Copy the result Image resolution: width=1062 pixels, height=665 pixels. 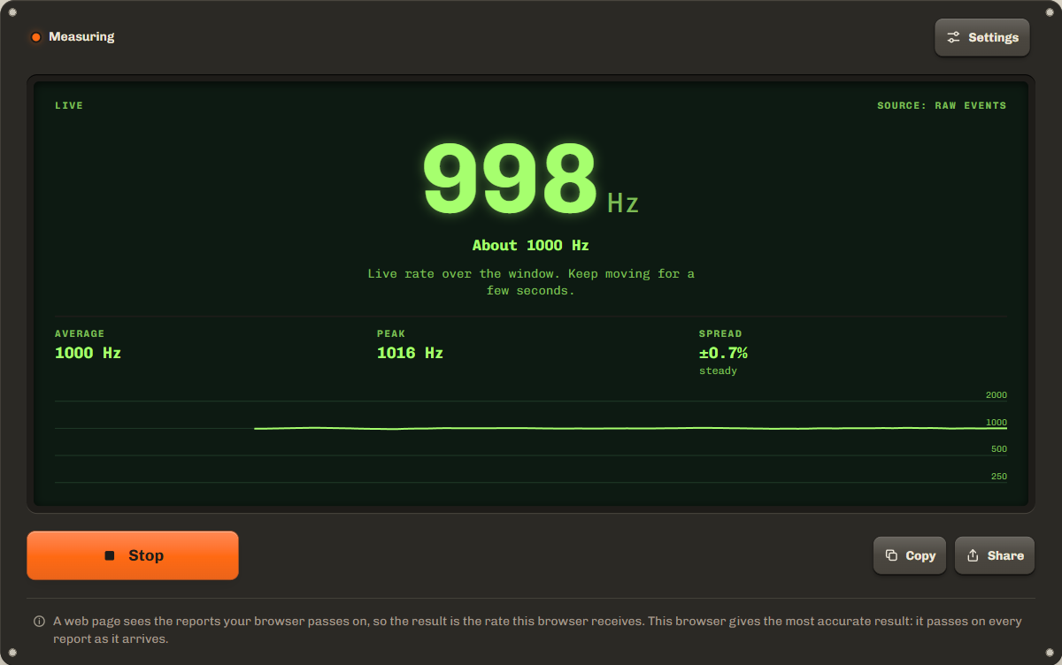tap(910, 555)
